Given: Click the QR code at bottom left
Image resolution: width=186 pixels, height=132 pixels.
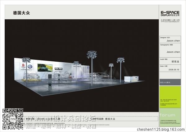Looking at the screenshot, I should coord(13,119).
